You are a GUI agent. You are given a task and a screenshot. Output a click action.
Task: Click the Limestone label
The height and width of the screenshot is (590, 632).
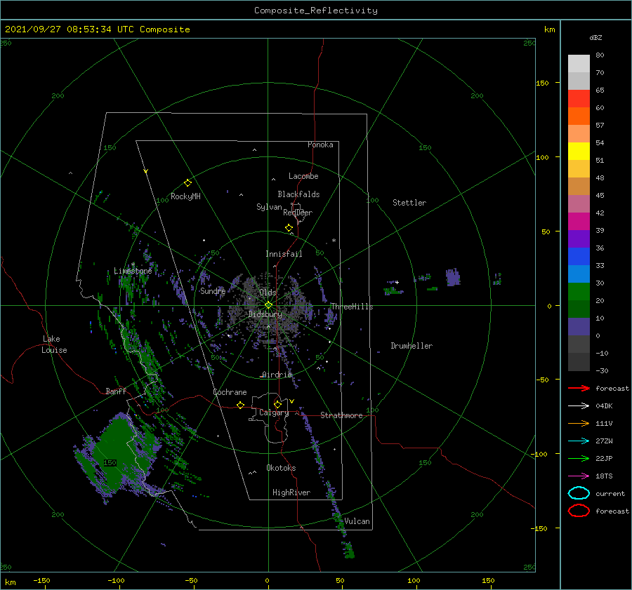point(133,271)
